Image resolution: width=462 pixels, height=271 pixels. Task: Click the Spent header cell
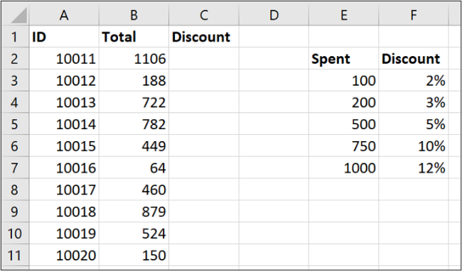pyautogui.click(x=343, y=59)
